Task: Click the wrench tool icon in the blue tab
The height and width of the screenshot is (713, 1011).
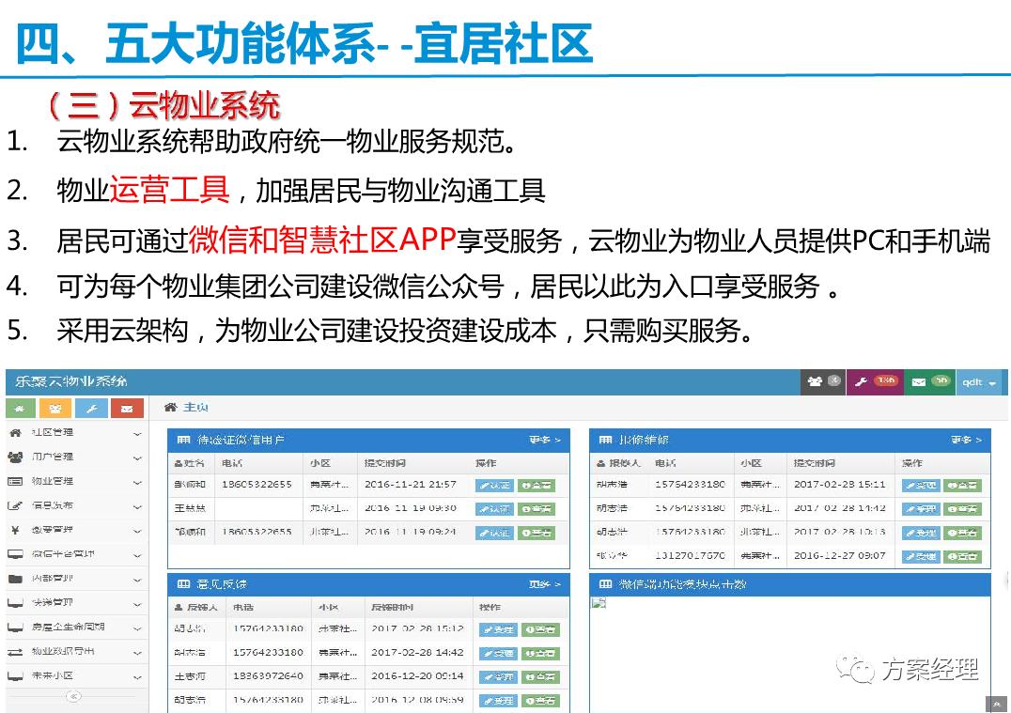Action: point(89,408)
